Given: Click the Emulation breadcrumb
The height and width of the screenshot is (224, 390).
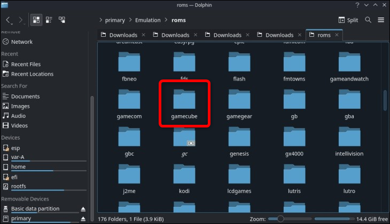Looking at the screenshot, I should [148, 20].
